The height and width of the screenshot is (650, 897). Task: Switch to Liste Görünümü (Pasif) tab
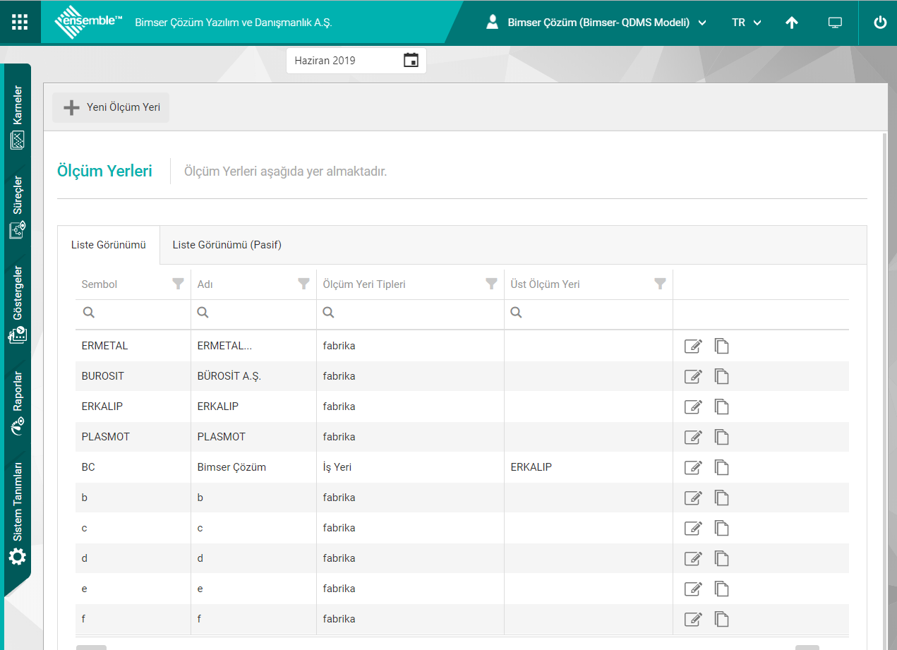[x=227, y=245]
